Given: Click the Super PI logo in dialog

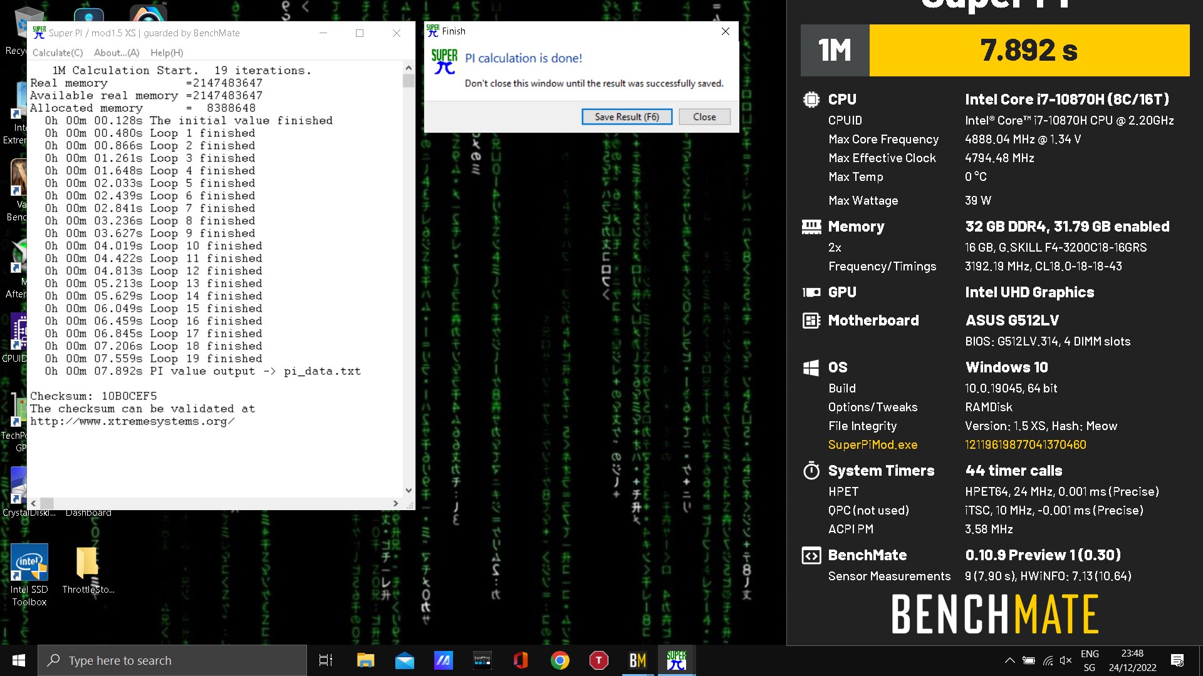Looking at the screenshot, I should (444, 61).
